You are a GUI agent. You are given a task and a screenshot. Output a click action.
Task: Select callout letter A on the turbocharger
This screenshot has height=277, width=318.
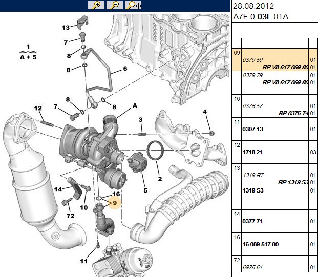coord(135,105)
